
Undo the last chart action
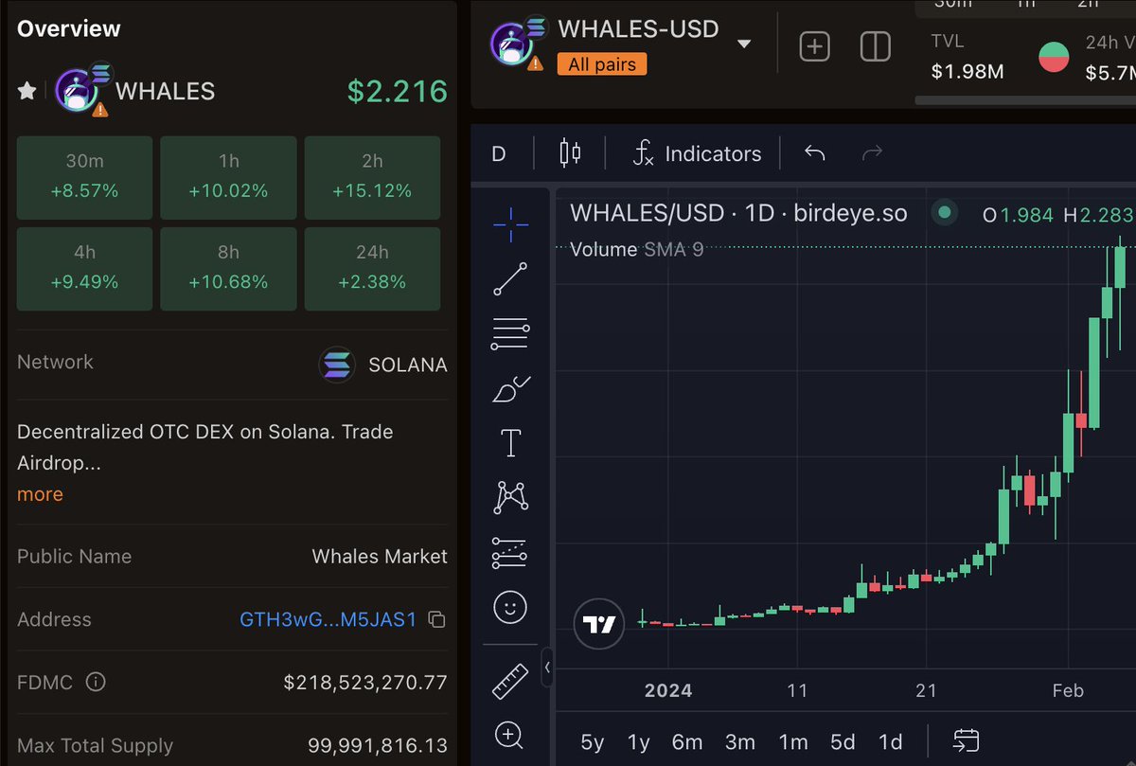pos(815,153)
